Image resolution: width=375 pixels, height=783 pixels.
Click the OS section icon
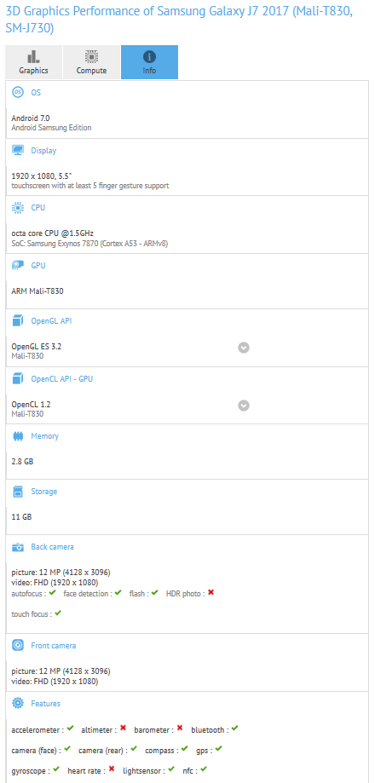(x=18, y=92)
